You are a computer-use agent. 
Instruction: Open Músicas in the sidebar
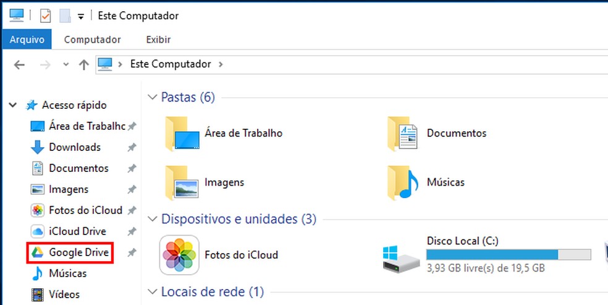click(x=68, y=273)
